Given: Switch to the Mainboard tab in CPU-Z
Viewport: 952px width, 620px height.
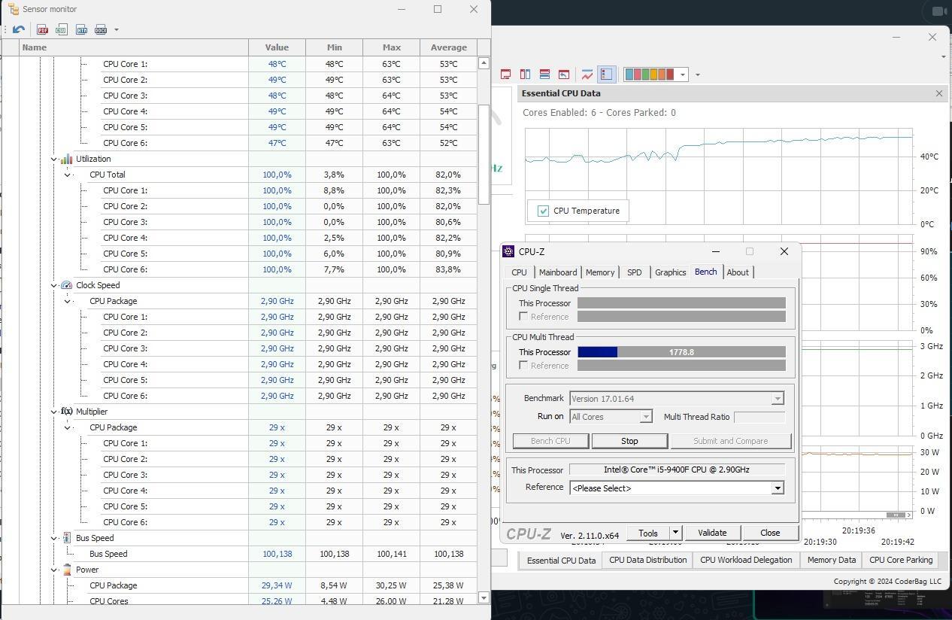Looking at the screenshot, I should 558,272.
